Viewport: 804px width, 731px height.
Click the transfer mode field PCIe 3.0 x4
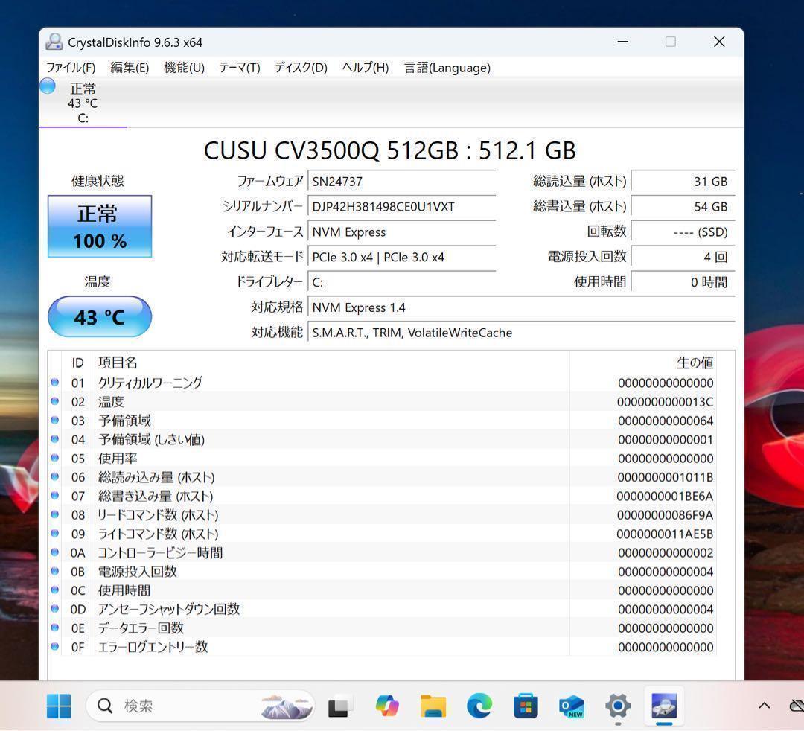tap(401, 257)
